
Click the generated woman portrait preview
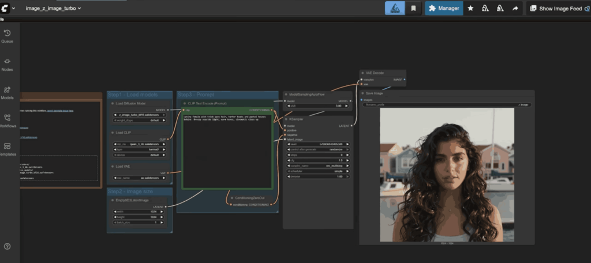point(447,175)
